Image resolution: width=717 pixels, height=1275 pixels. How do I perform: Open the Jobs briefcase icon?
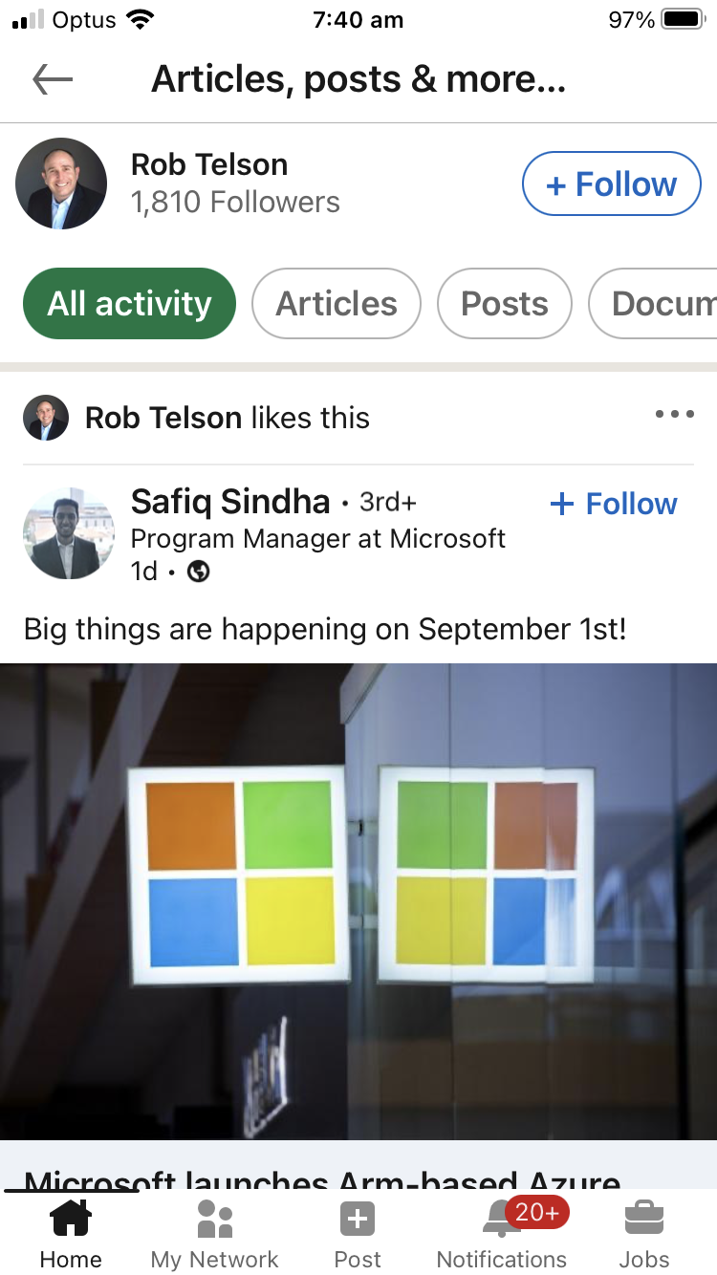644,1221
